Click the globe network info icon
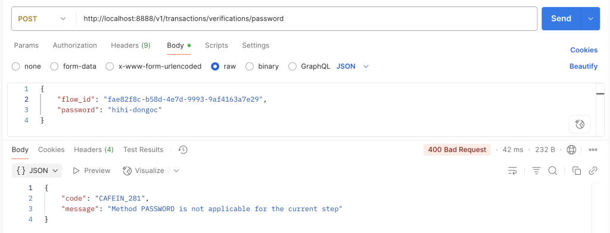The width and height of the screenshot is (610, 233). [571, 150]
